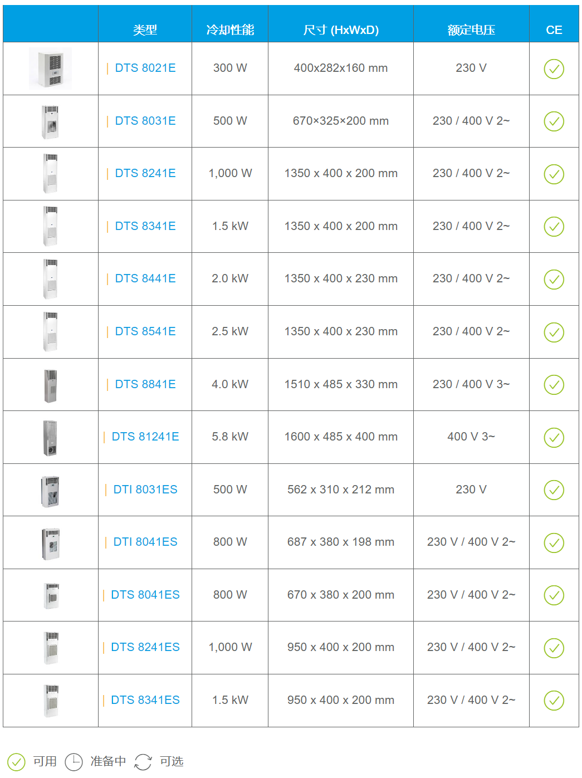Click the 可选 refresh arrows legend icon
Image resolution: width=582 pixels, height=778 pixels.
click(x=143, y=762)
